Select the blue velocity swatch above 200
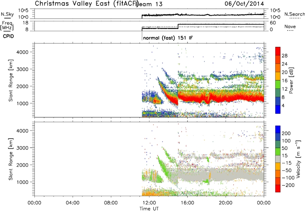The height and width of the screenshot is (211, 305). (278, 129)
